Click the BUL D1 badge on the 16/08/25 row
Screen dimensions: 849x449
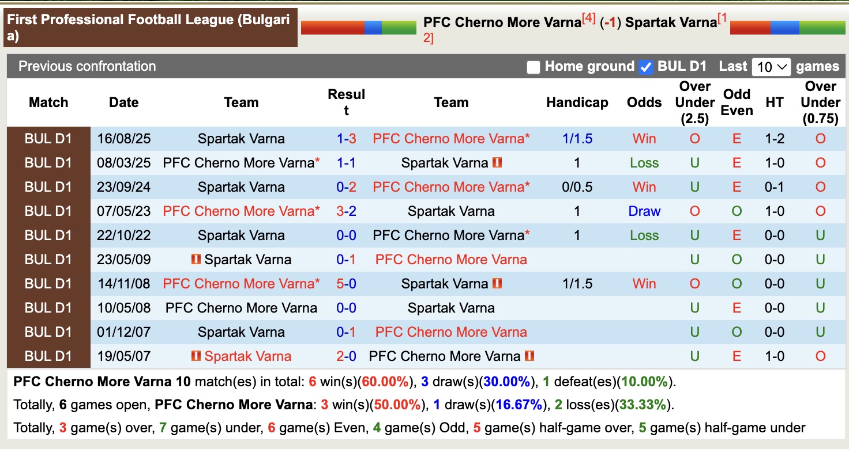point(48,139)
